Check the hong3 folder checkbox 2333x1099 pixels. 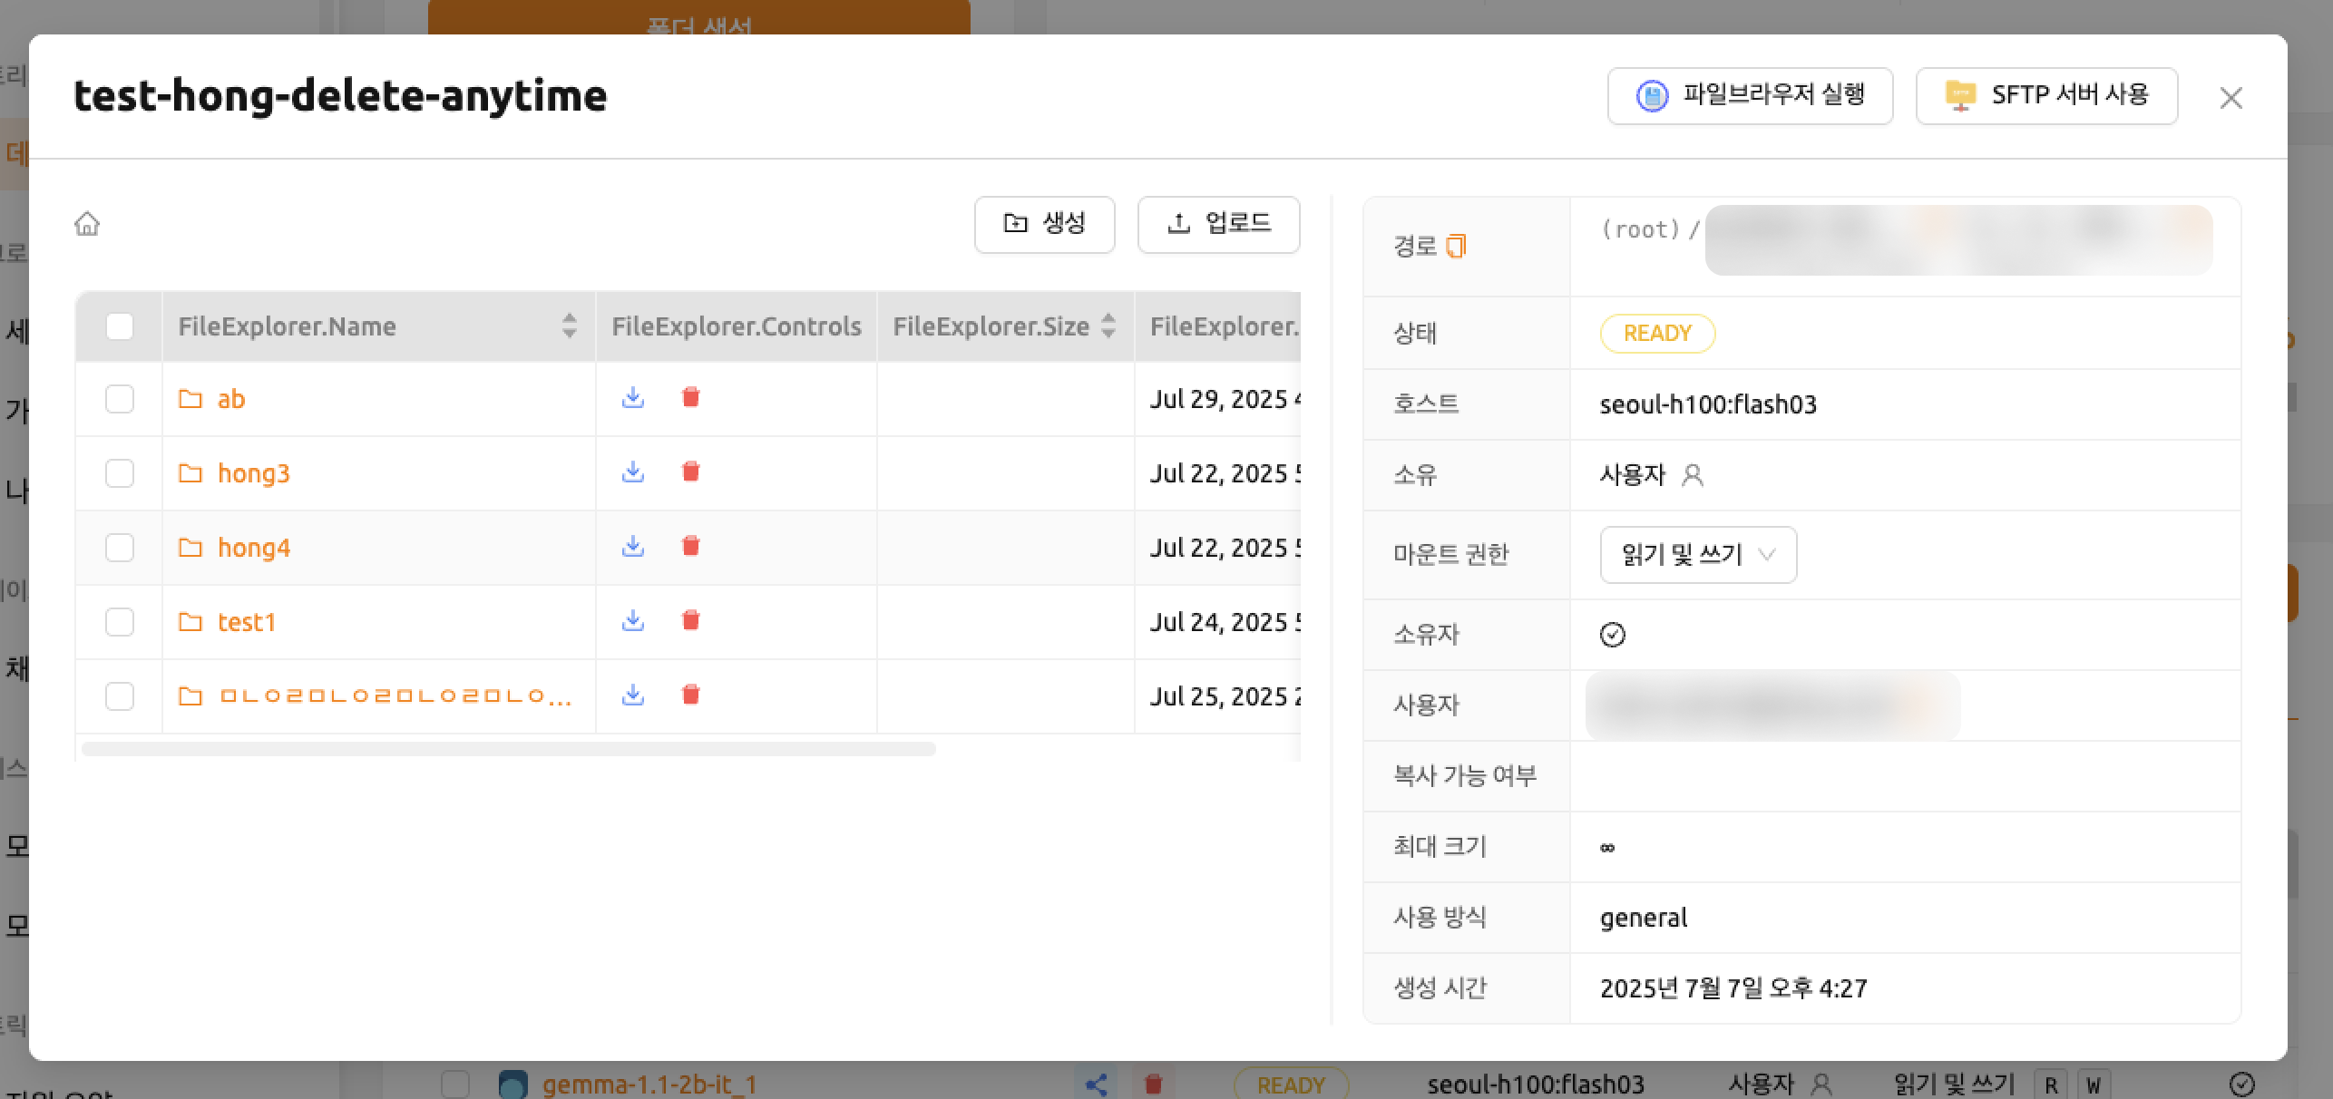(120, 473)
